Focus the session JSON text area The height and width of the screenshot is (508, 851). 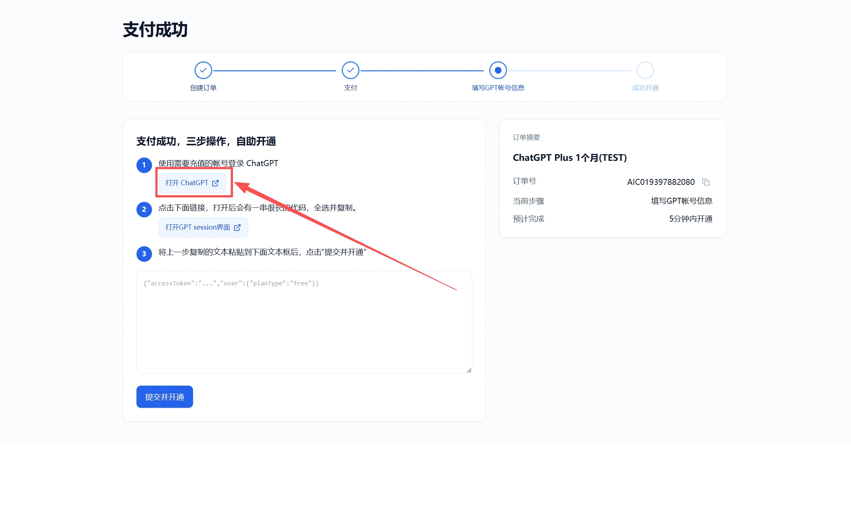click(304, 322)
